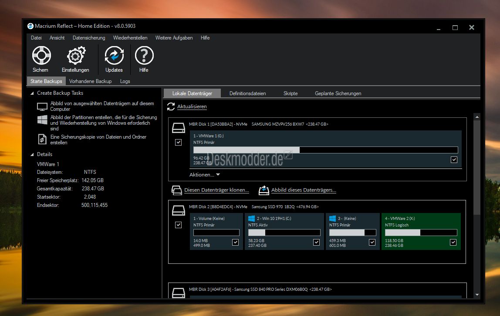
Task: Click the Aktualisieren refresh icon
Action: point(171,106)
